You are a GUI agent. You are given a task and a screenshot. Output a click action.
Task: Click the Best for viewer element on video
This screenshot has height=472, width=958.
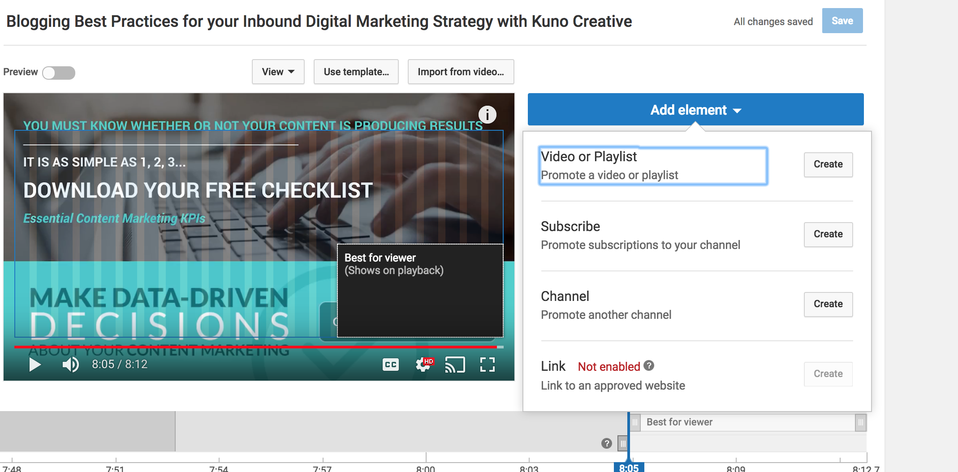(x=420, y=290)
